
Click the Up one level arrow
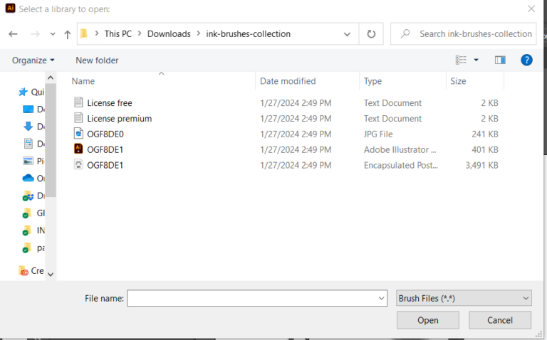(x=68, y=34)
